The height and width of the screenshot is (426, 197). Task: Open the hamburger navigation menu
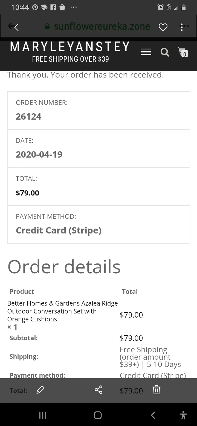(x=146, y=52)
